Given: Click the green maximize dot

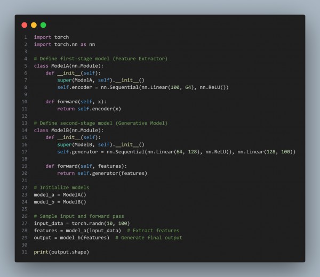Looking at the screenshot, I should [43, 25].
